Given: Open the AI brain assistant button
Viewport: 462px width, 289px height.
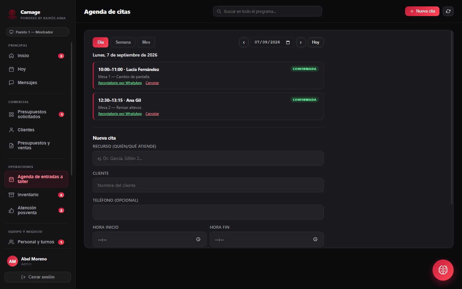Looking at the screenshot, I should 443,270.
